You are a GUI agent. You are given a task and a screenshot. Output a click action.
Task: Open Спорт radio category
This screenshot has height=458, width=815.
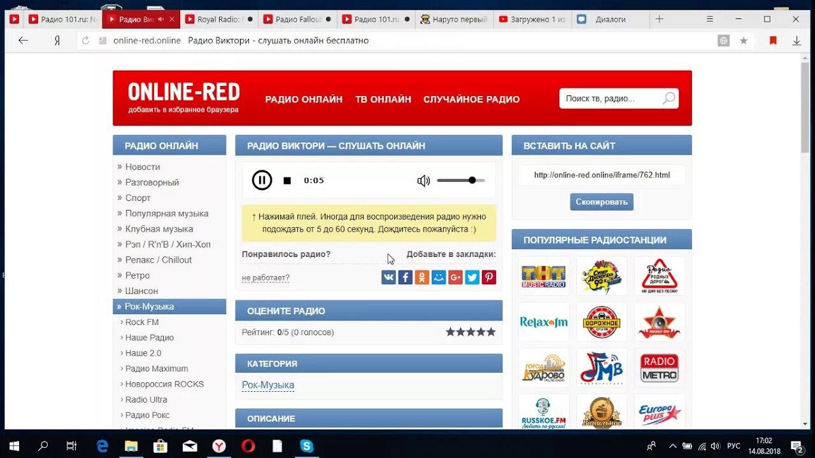(138, 198)
